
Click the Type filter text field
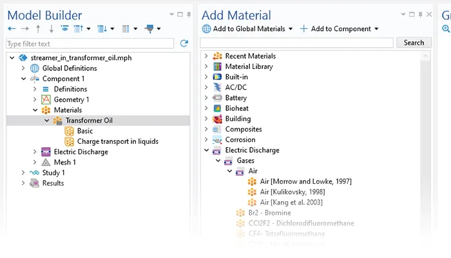(x=90, y=43)
